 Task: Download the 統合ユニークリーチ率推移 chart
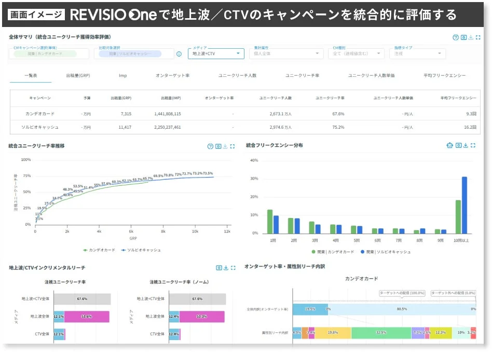225,146
